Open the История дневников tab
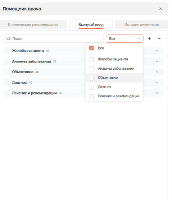 tap(141, 24)
